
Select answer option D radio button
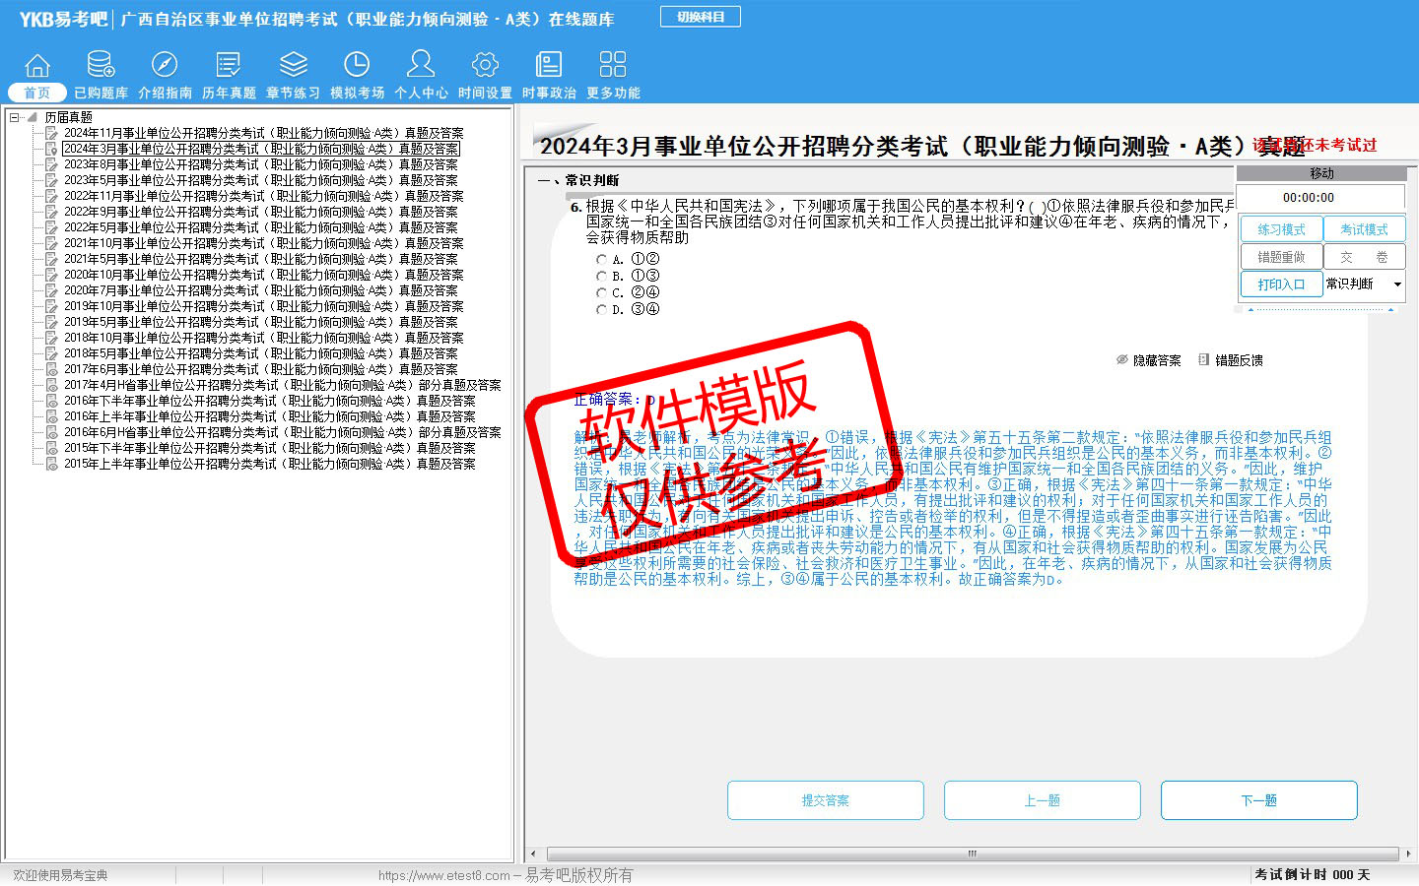pyautogui.click(x=601, y=309)
